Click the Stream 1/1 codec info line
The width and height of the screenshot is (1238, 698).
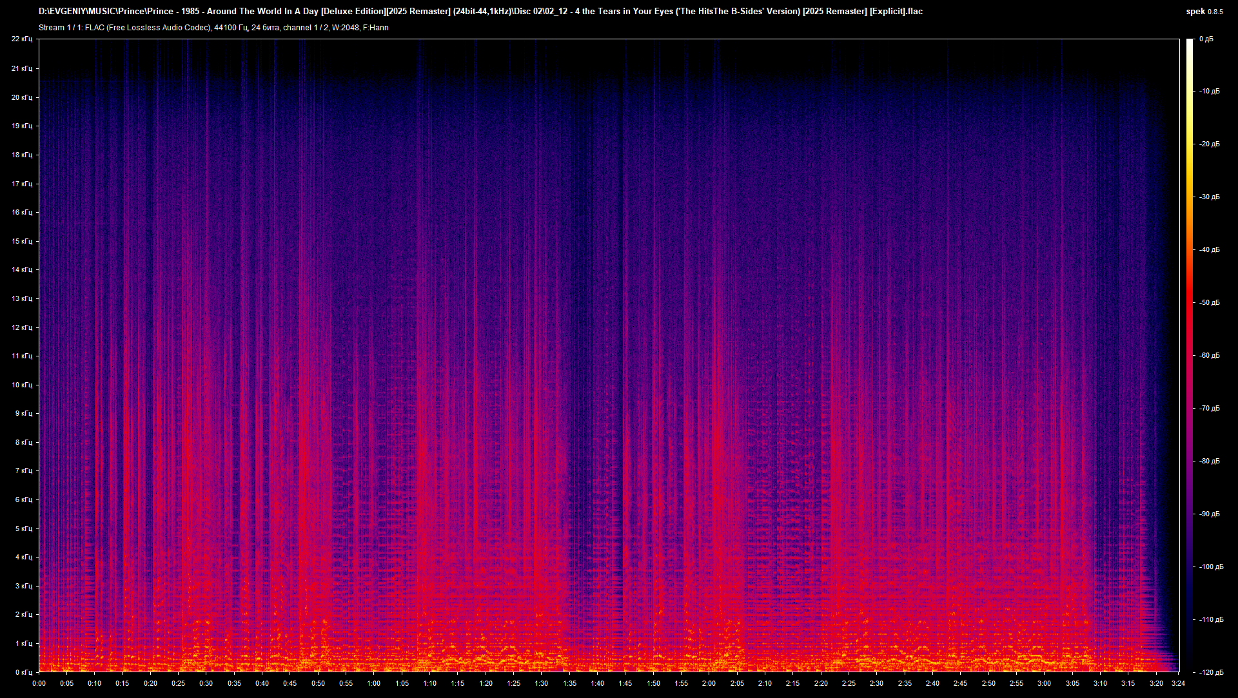(x=213, y=28)
